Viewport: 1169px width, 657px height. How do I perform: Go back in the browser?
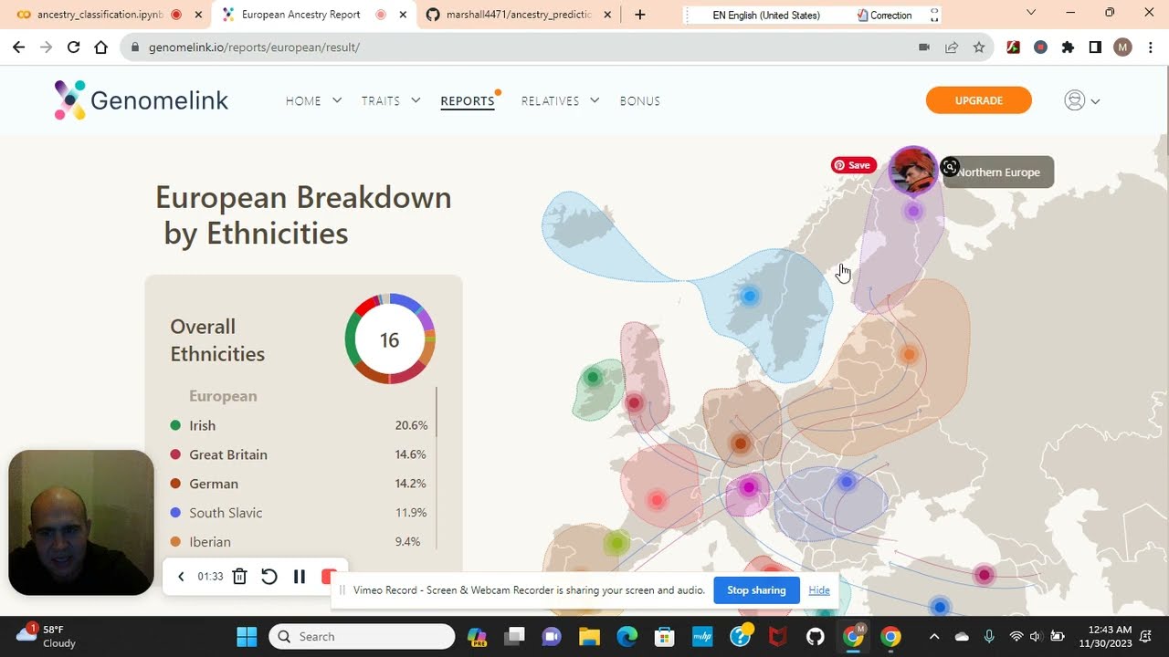click(18, 47)
